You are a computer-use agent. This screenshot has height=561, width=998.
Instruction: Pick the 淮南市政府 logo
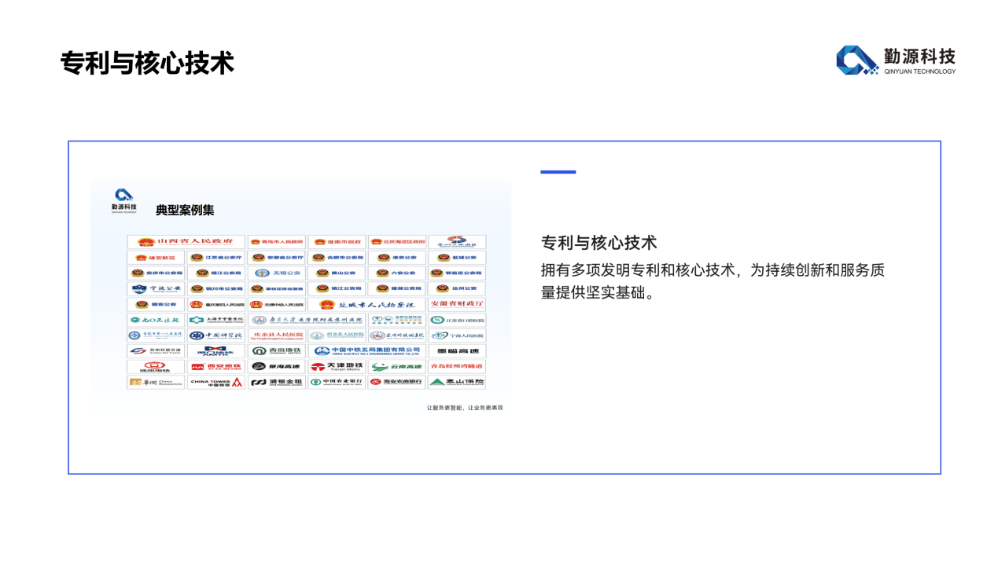337,242
